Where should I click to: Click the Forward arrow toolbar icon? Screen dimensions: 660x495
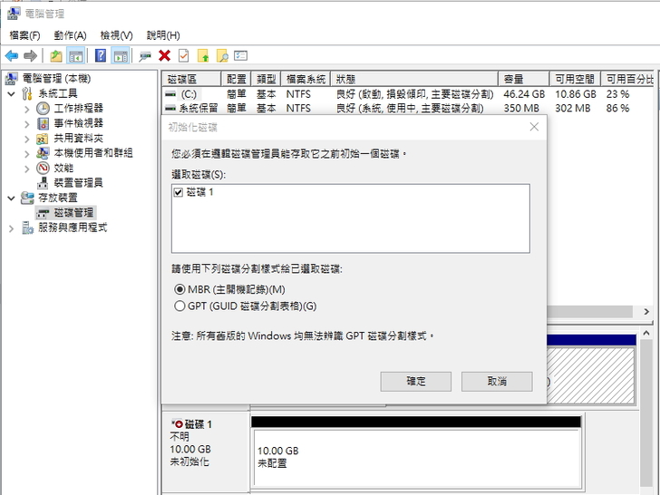[30, 55]
